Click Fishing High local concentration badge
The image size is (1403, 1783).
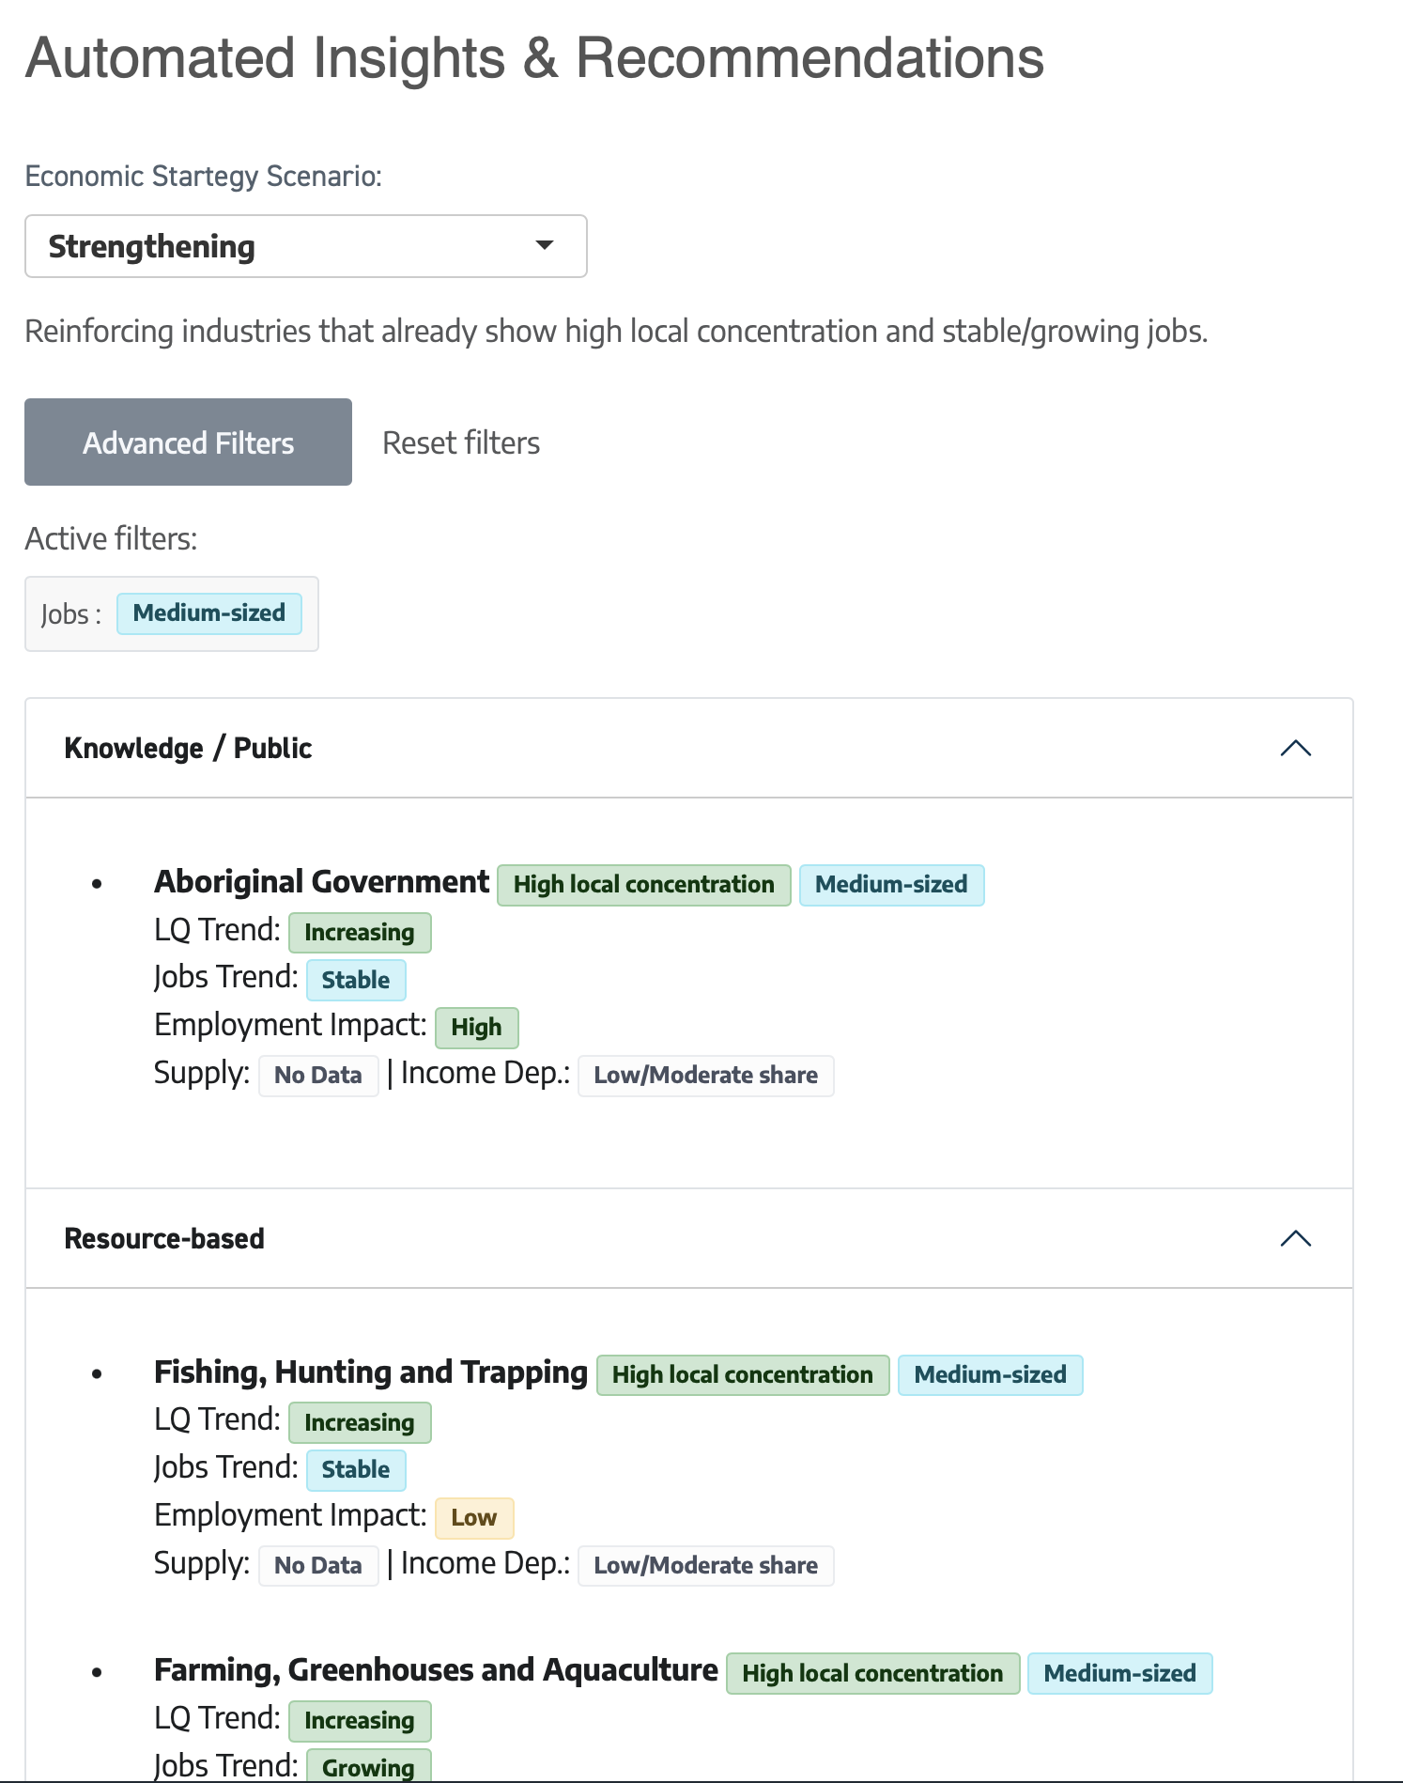[x=743, y=1375]
